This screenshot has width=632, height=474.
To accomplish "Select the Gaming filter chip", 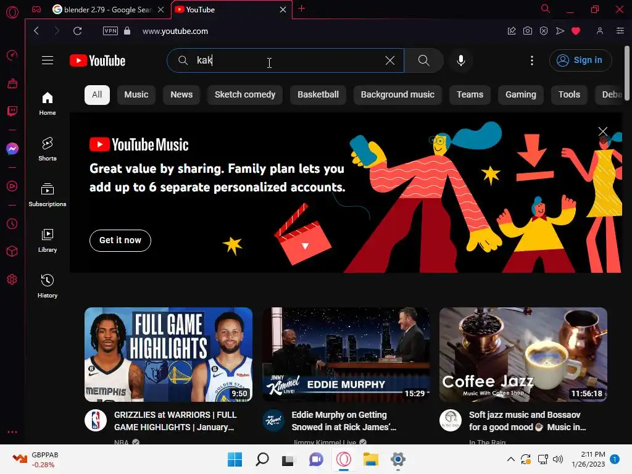I will tap(521, 94).
